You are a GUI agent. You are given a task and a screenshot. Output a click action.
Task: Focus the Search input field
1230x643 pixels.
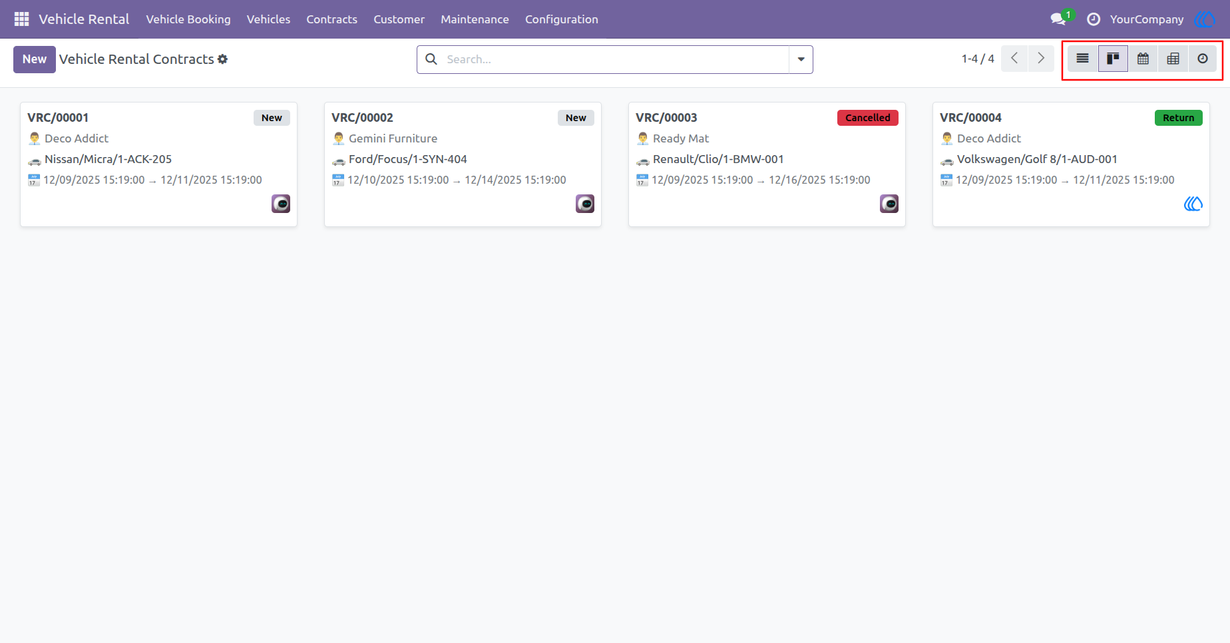click(x=616, y=59)
